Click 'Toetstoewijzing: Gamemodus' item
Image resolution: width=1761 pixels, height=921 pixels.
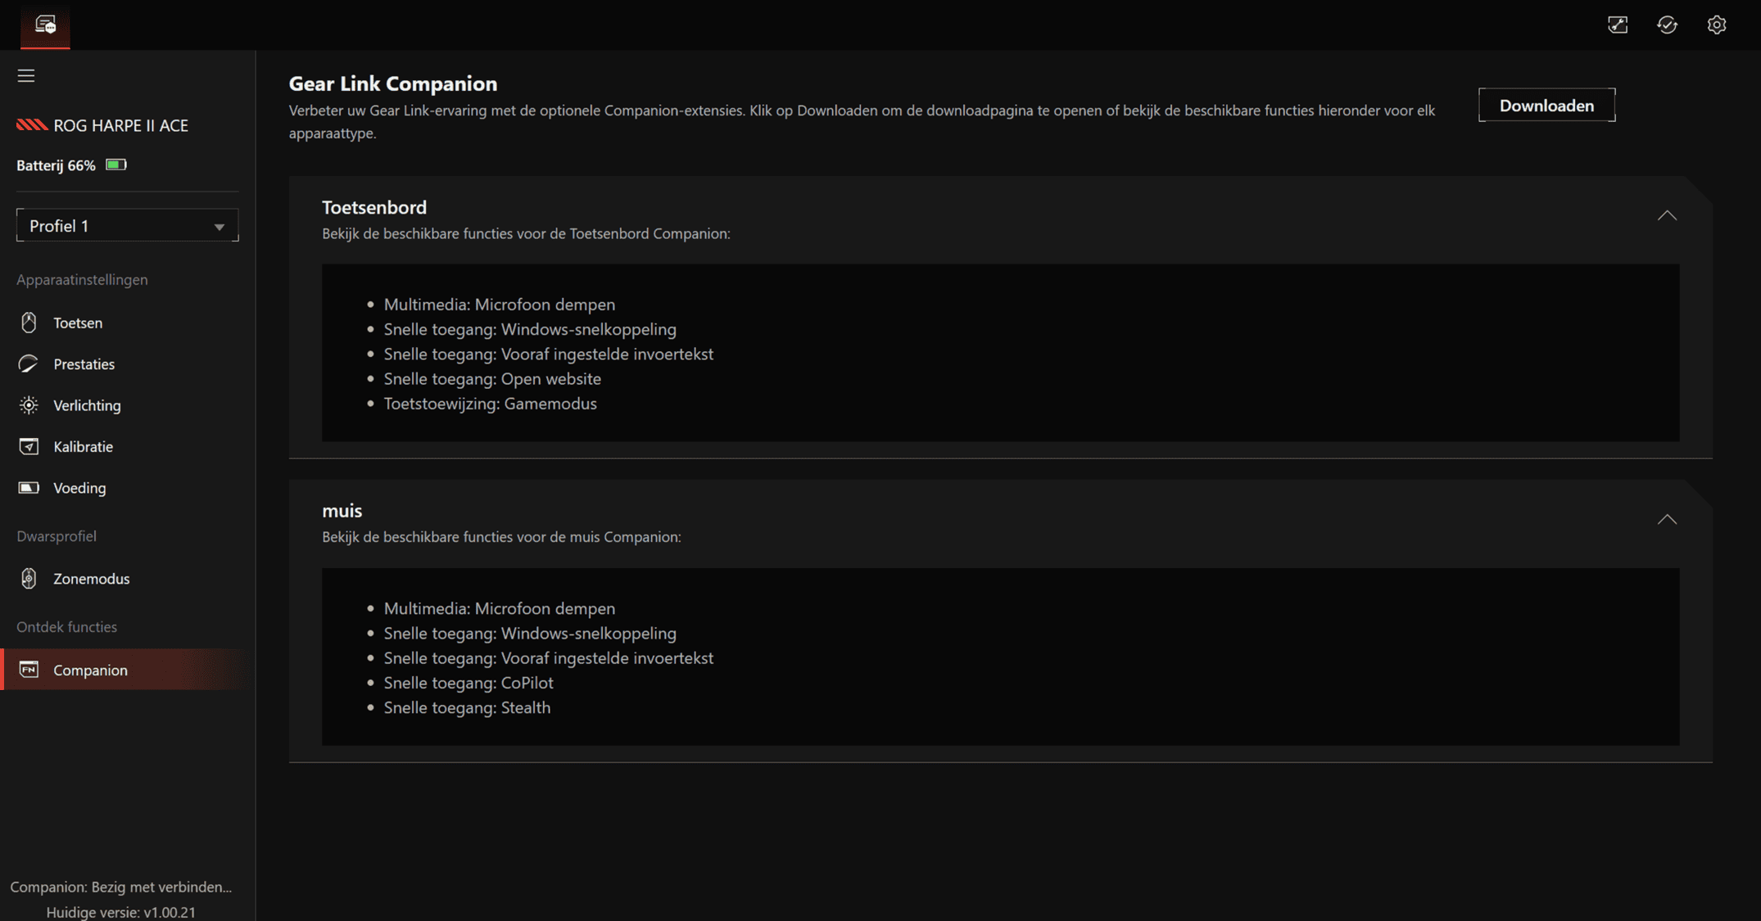tap(490, 403)
